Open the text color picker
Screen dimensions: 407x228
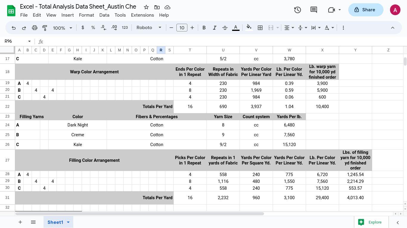[236, 28]
